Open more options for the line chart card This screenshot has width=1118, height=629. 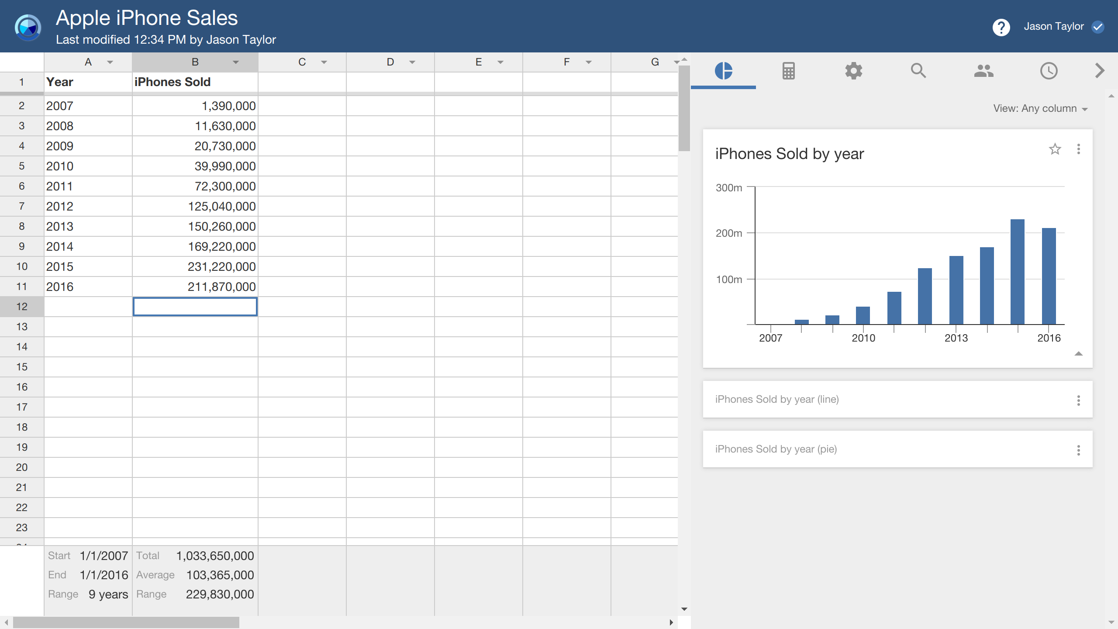tap(1079, 400)
